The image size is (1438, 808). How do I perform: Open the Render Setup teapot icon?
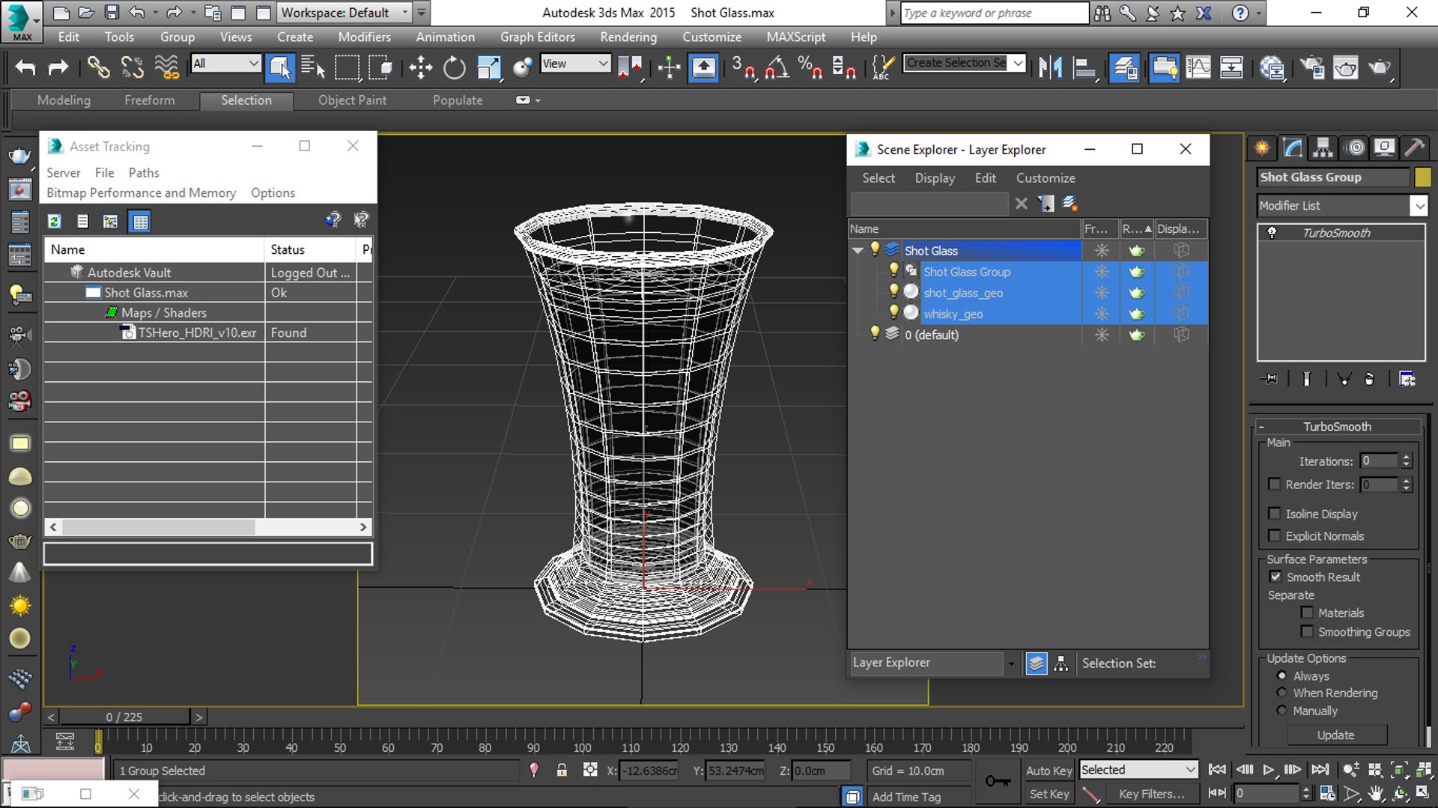click(1311, 67)
